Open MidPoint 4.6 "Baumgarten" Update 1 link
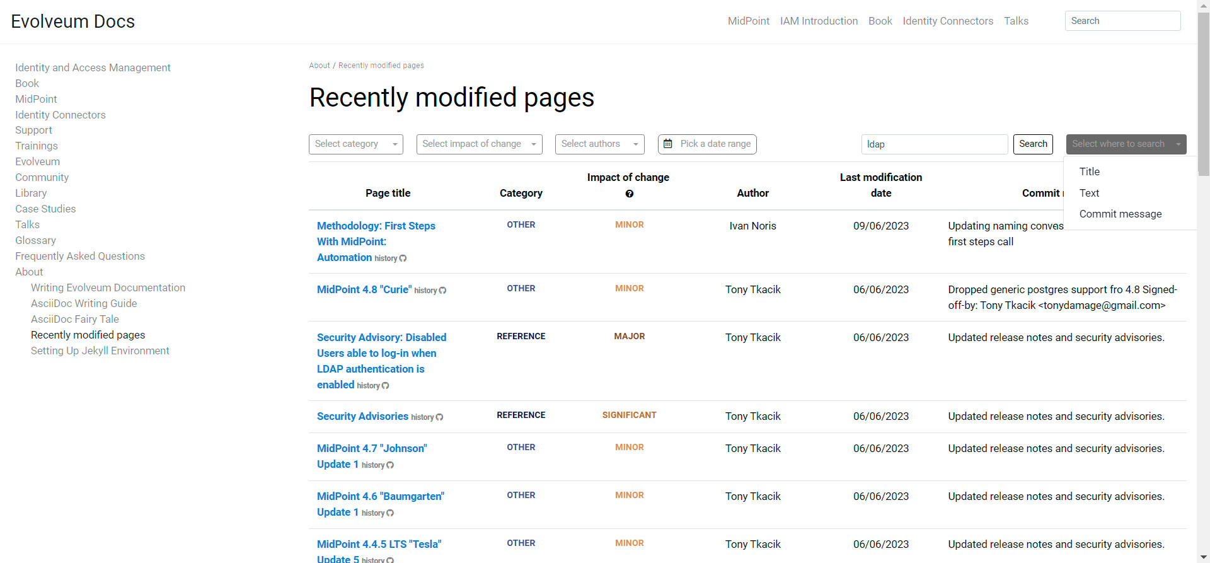The image size is (1210, 563). tap(380, 504)
